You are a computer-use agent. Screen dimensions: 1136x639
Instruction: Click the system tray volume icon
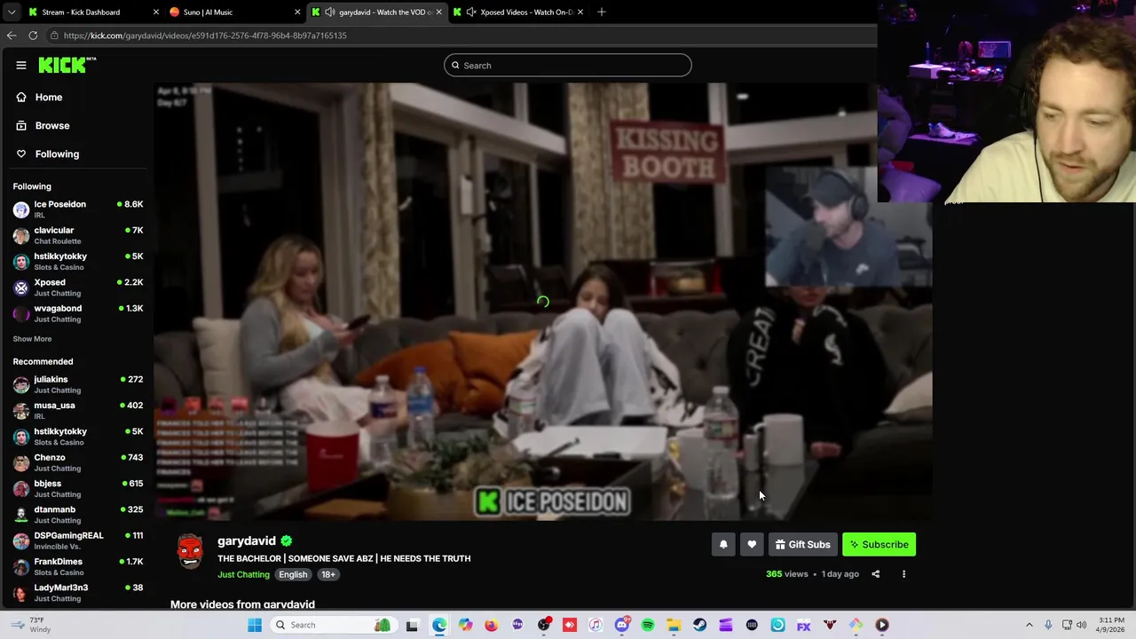coord(1082,625)
